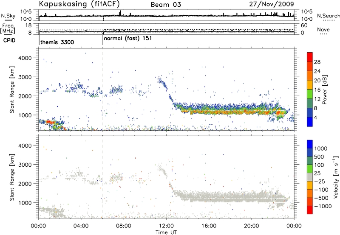340x235 pixels.
Task: Click the 'Freq. [MHz]' axis label
Action: tap(8, 28)
